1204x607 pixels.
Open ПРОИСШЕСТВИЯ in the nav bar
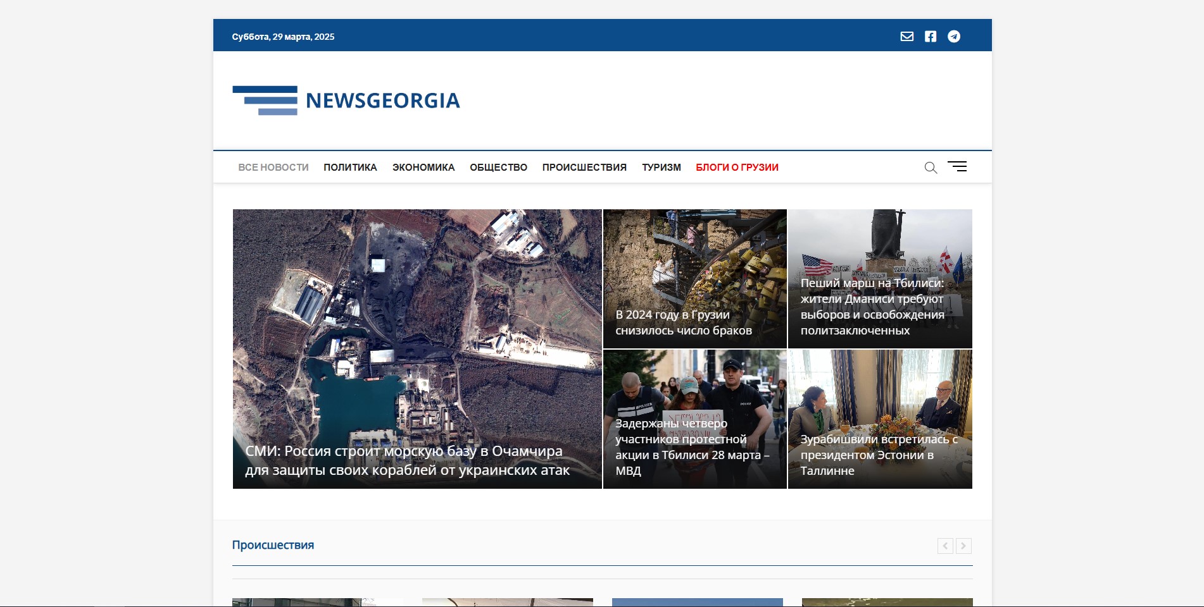coord(584,168)
